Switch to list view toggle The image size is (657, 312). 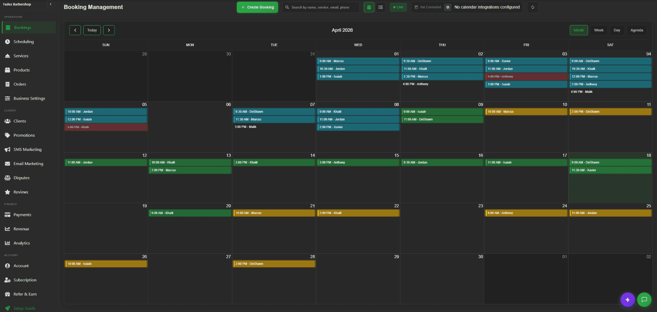(x=380, y=7)
